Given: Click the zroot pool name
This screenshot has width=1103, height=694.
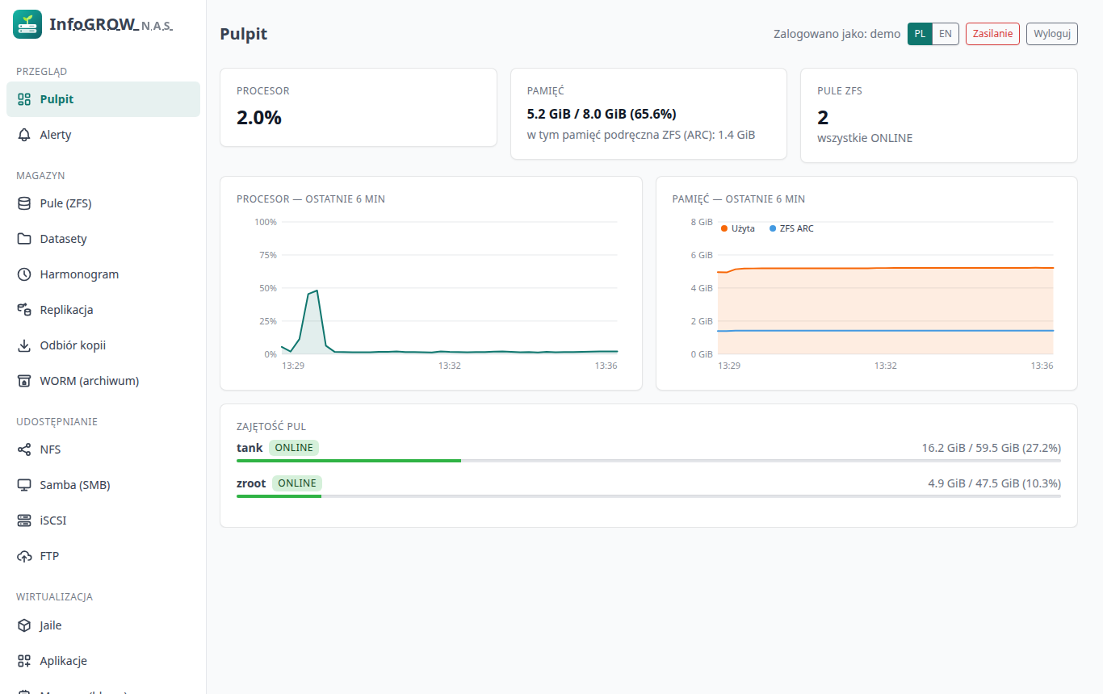Looking at the screenshot, I should (251, 483).
